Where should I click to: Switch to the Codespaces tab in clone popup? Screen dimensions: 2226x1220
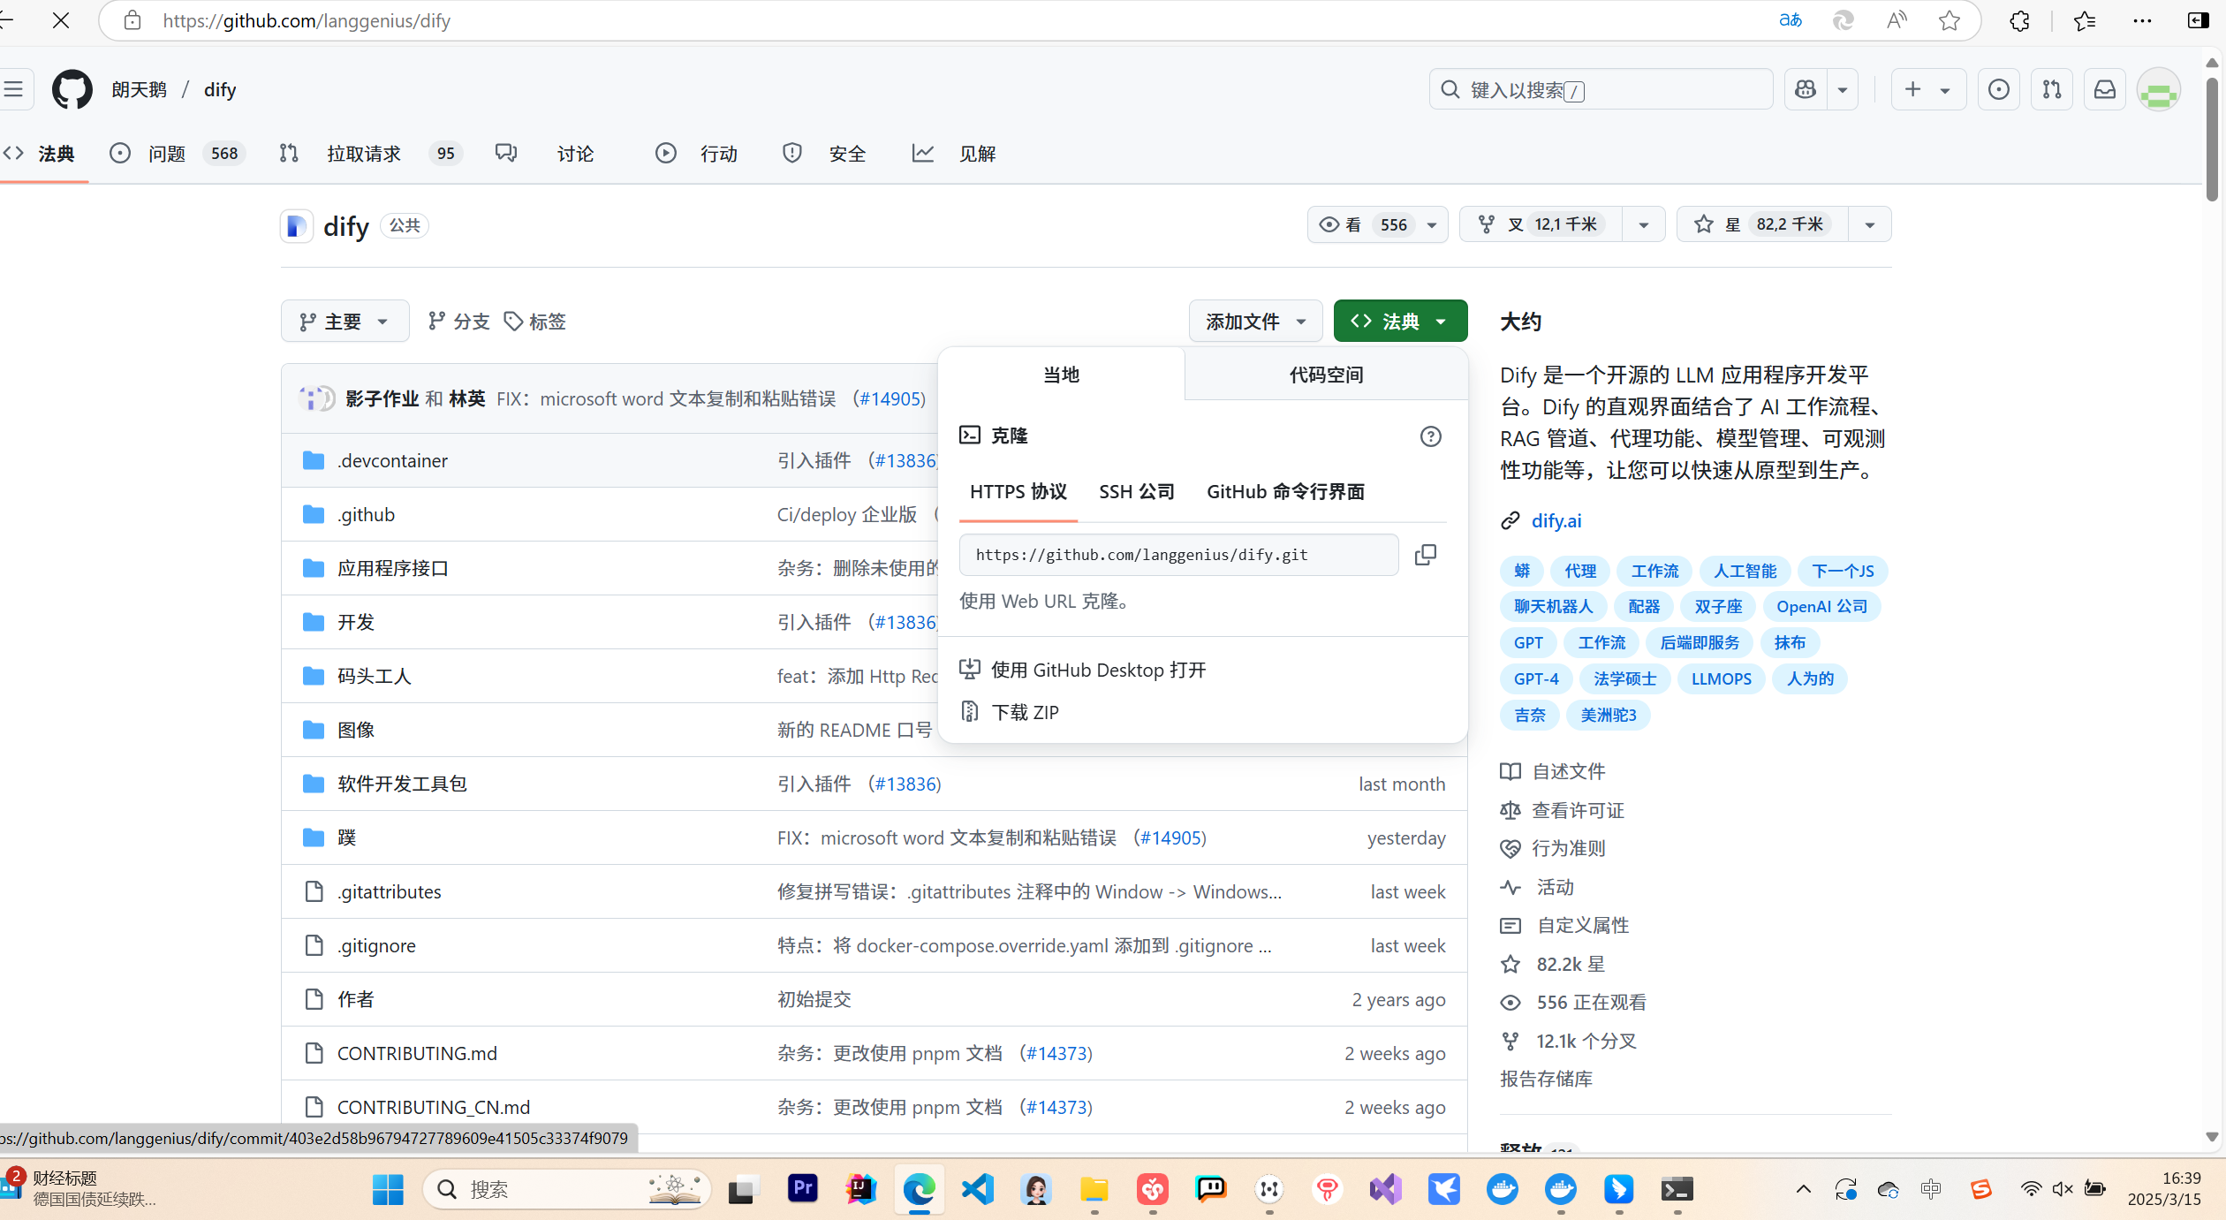point(1326,375)
